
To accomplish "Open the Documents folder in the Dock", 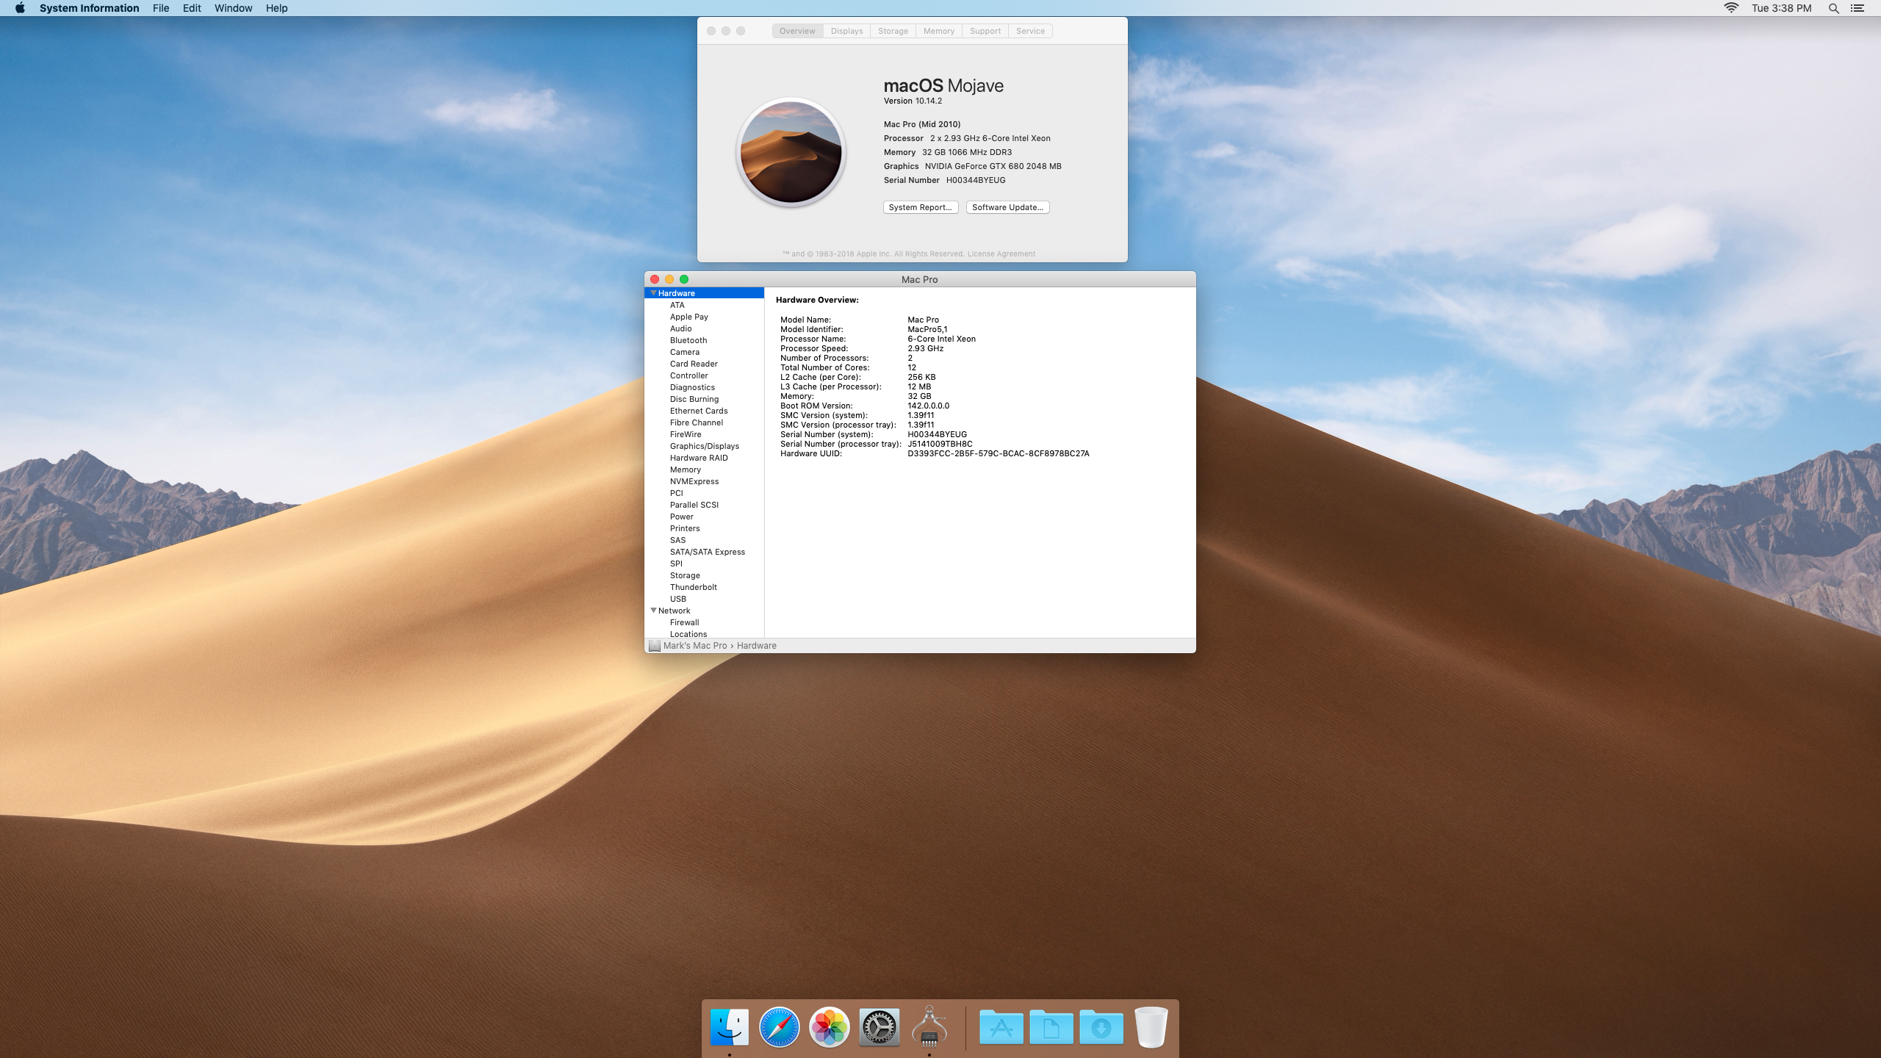I will point(1051,1026).
